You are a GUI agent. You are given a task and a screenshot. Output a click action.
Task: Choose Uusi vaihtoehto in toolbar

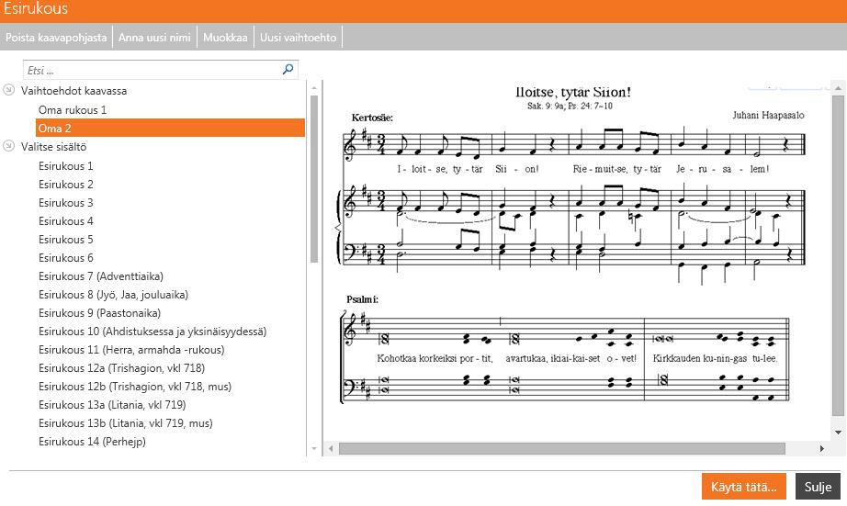(299, 38)
